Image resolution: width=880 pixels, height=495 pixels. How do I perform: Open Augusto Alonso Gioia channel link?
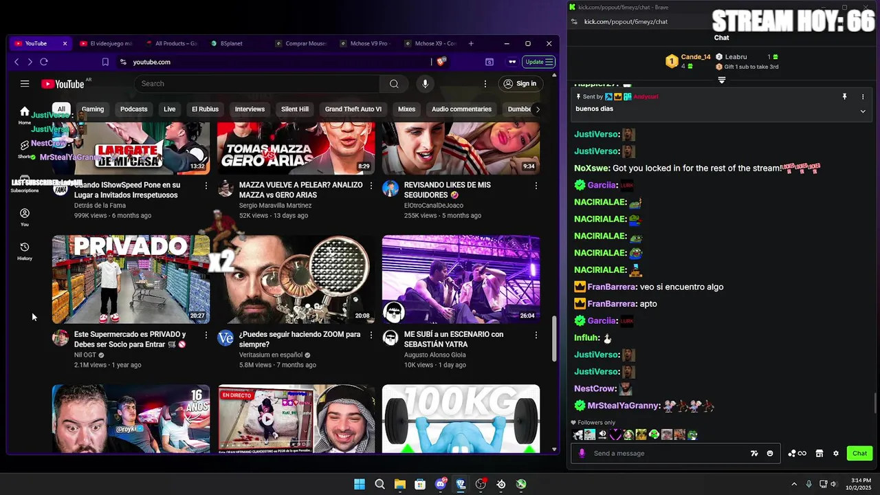[434, 355]
